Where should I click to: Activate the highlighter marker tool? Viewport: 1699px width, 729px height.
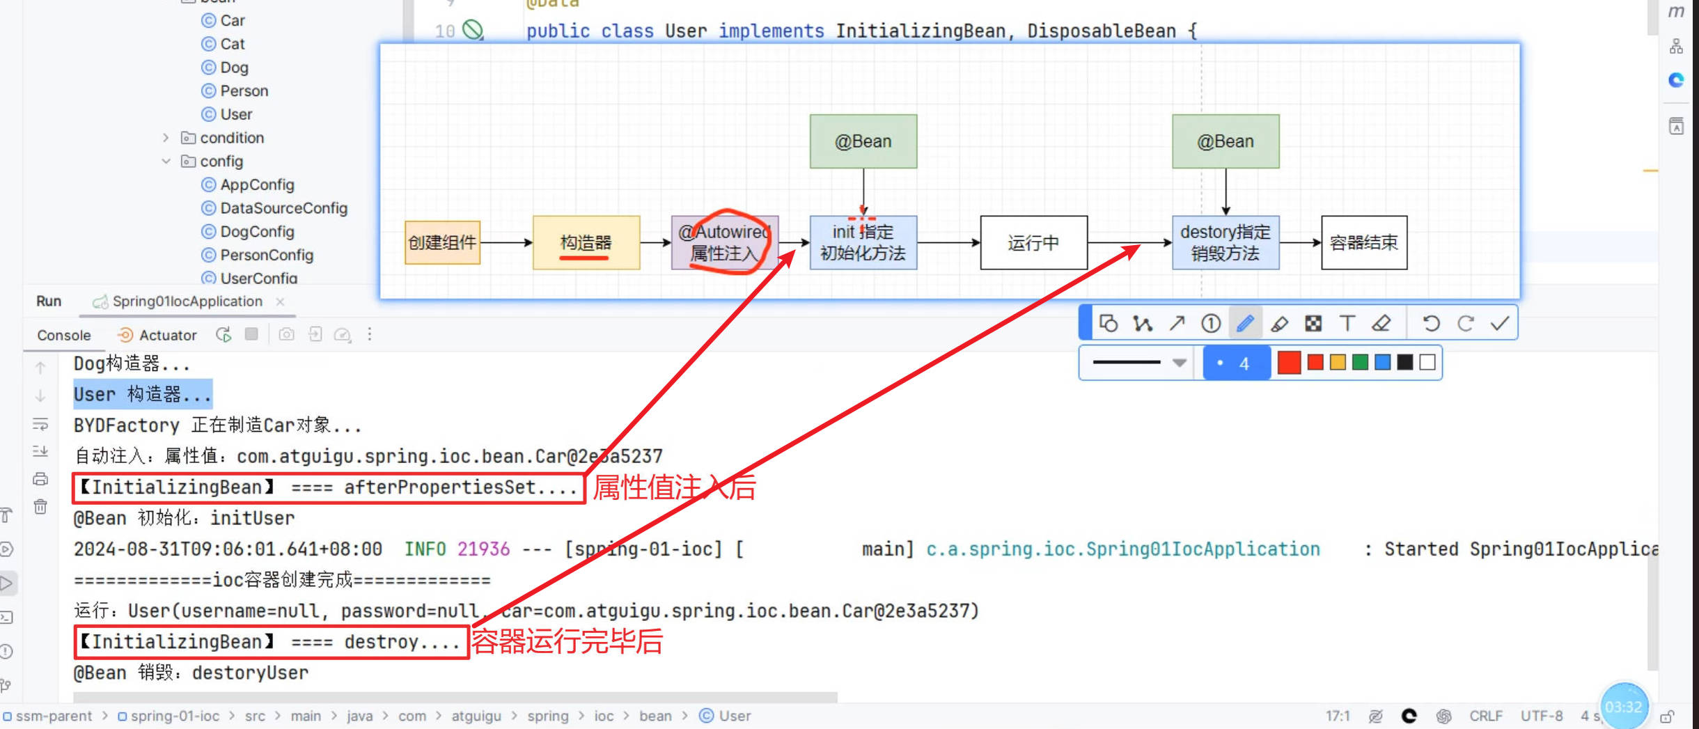[1279, 323]
